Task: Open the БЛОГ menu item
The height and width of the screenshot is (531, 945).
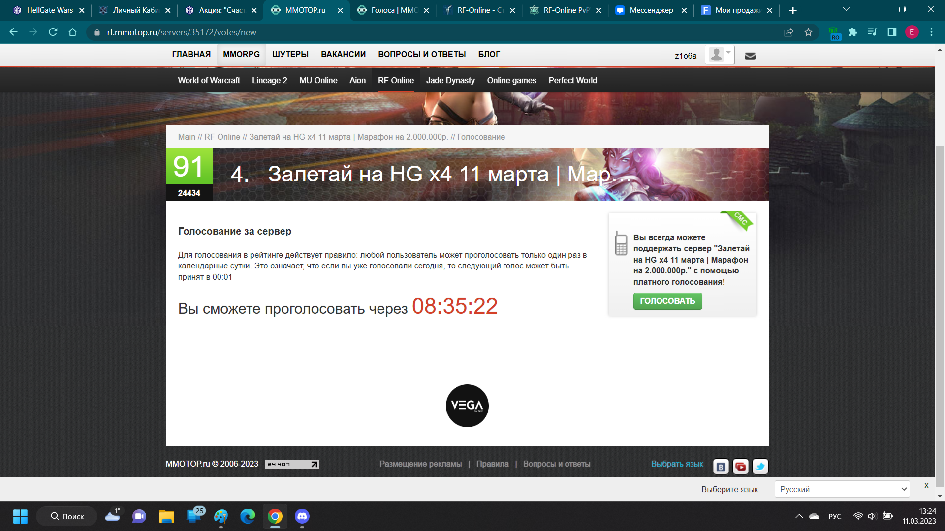Action: [489, 54]
